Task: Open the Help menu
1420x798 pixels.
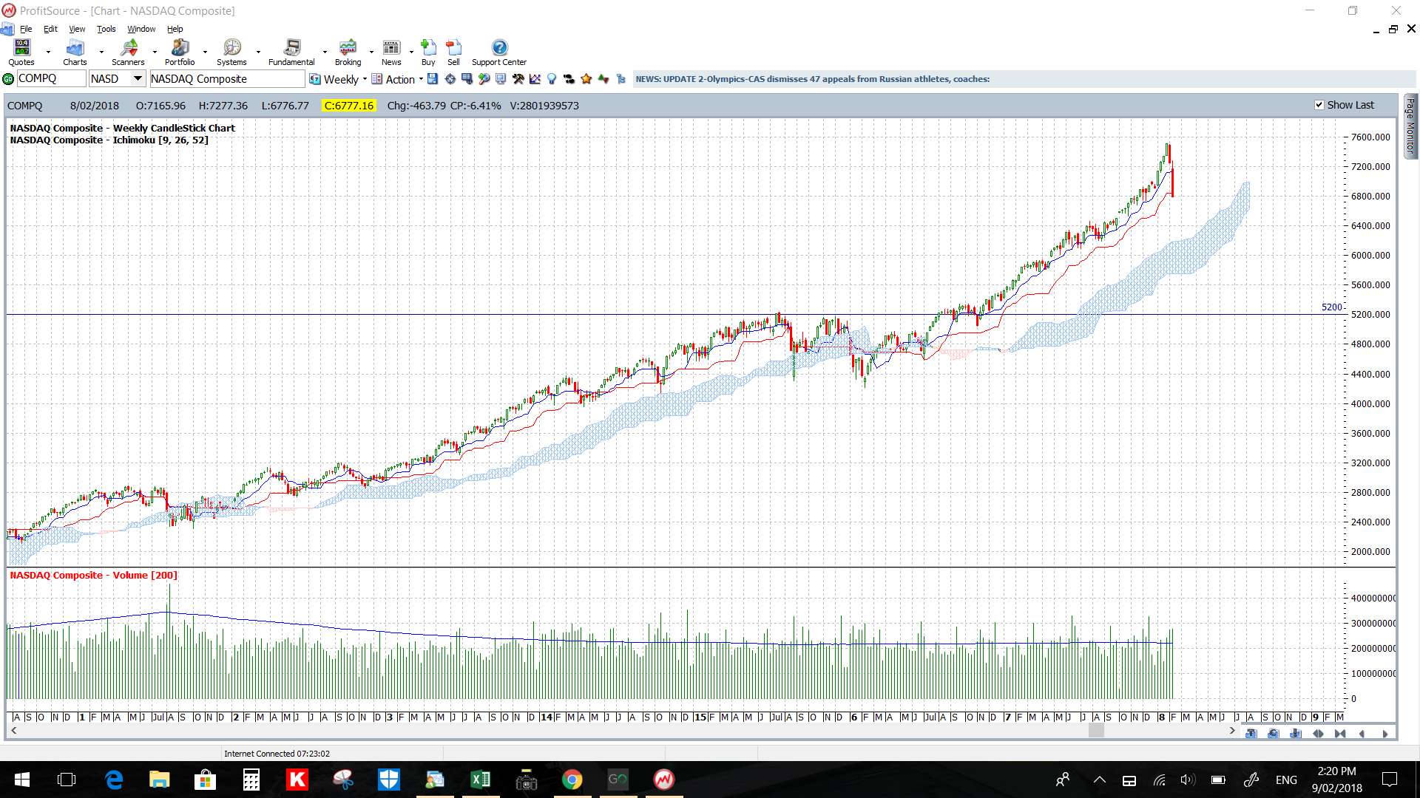Action: tap(175, 29)
